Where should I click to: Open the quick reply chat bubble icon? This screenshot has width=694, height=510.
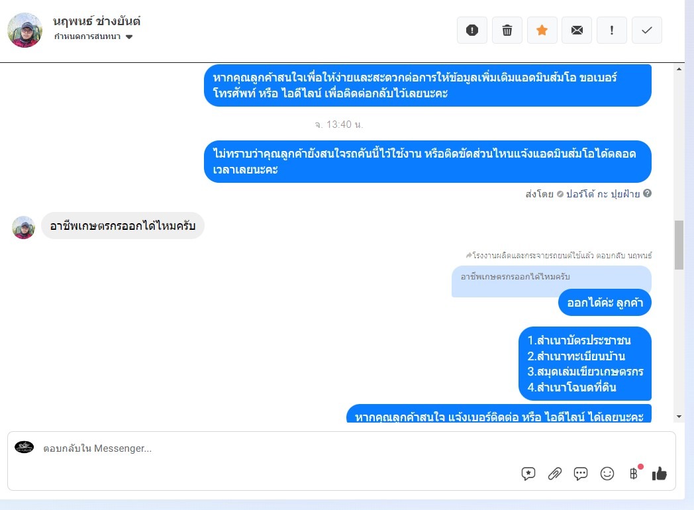pyautogui.click(x=581, y=474)
